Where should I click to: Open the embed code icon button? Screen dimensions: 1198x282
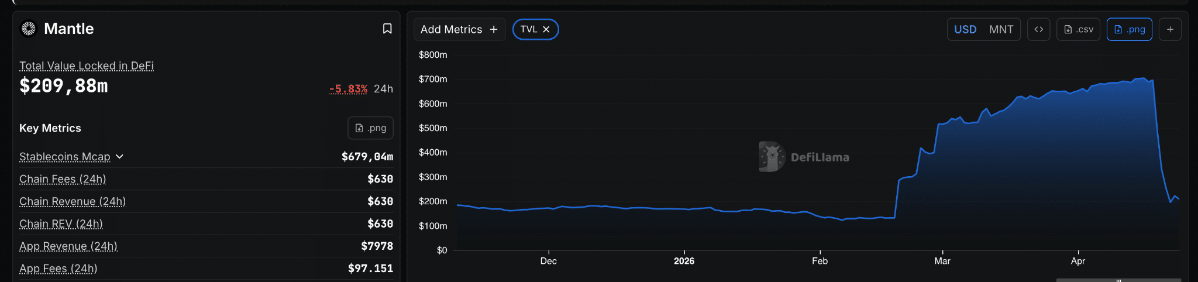[x=1038, y=29]
